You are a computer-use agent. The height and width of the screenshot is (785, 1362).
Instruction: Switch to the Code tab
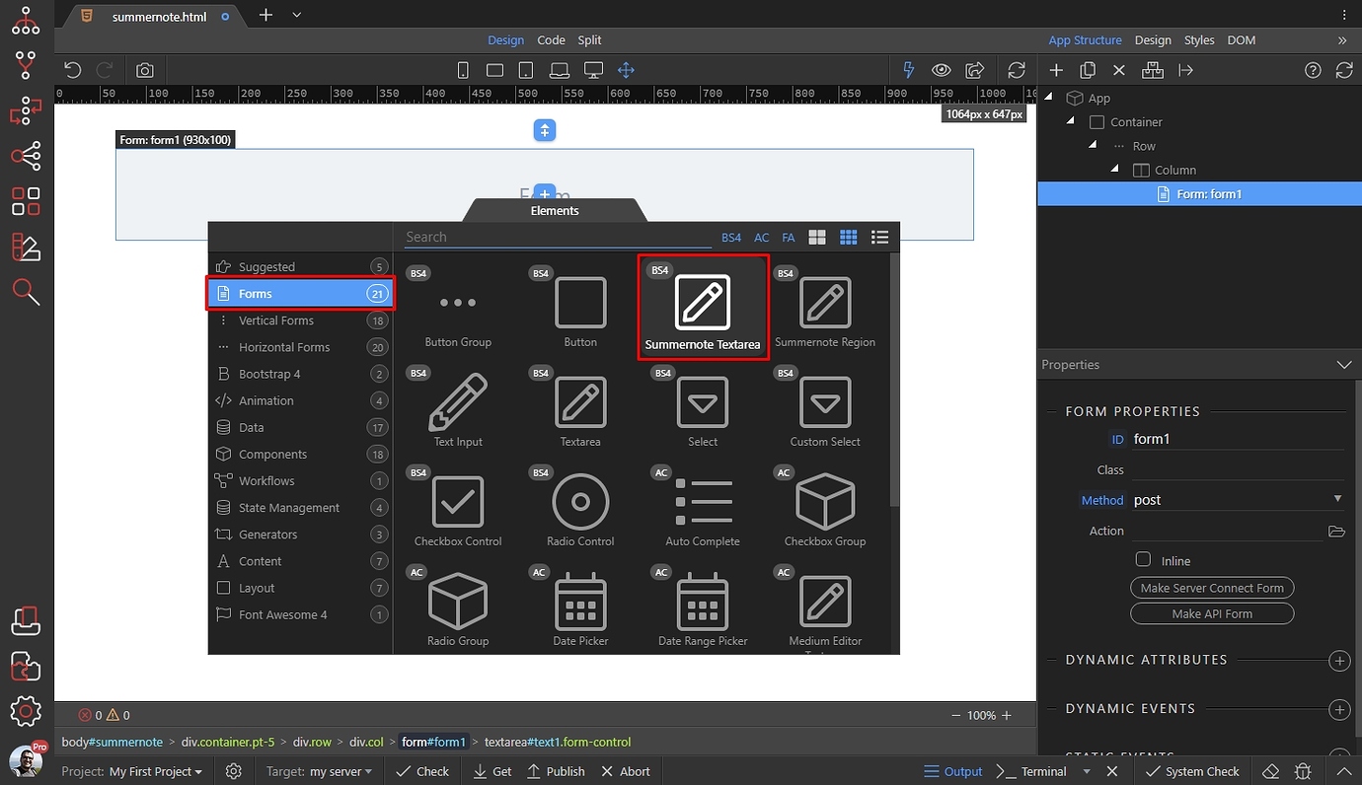tap(551, 40)
